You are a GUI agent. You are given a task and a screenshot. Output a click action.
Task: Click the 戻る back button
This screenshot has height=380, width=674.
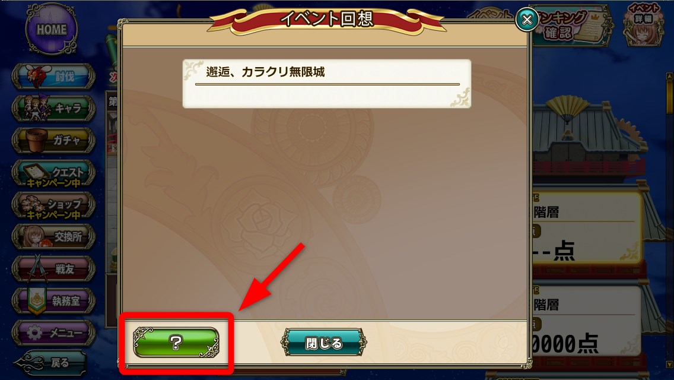pos(50,362)
